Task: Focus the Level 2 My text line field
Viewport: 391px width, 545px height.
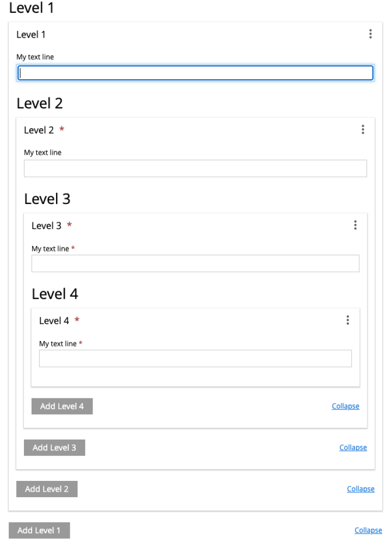Action: point(195,168)
